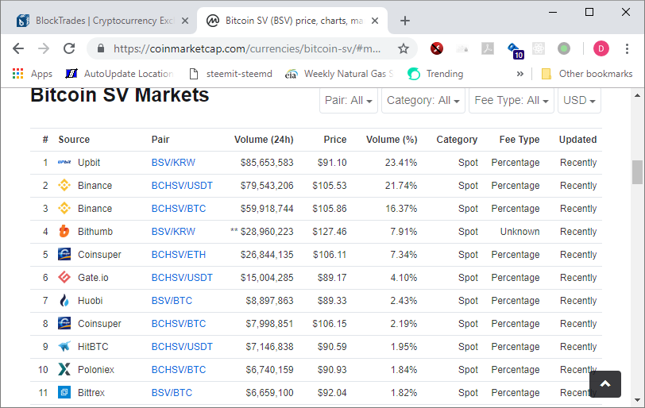
Task: Open Upbit BSV/KRW pair link
Action: click(x=173, y=162)
